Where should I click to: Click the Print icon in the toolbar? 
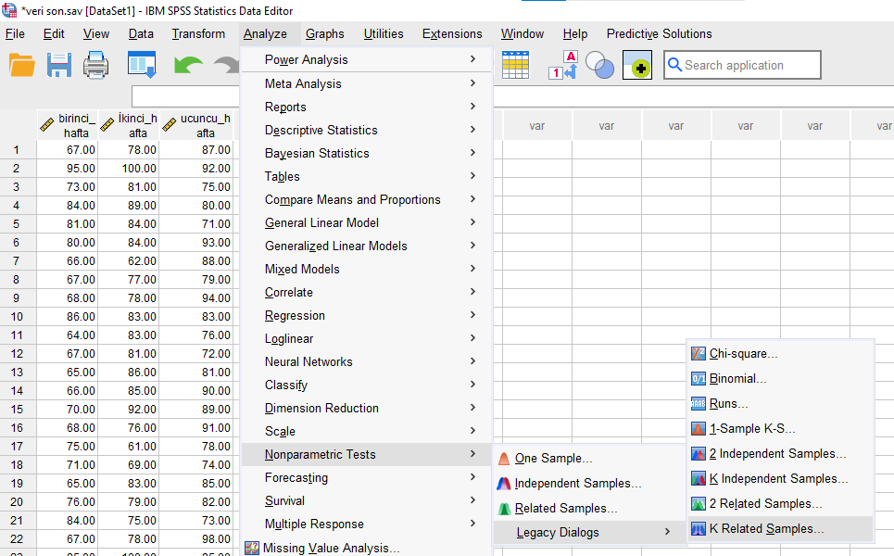coord(96,65)
